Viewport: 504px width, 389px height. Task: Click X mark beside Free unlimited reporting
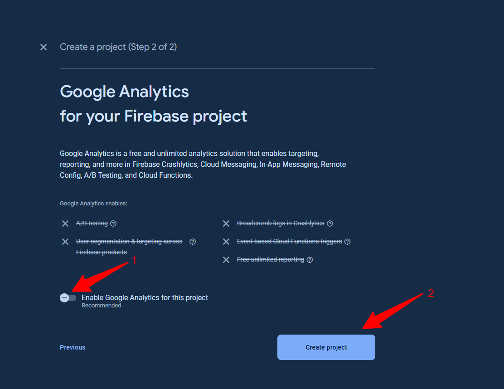click(226, 260)
